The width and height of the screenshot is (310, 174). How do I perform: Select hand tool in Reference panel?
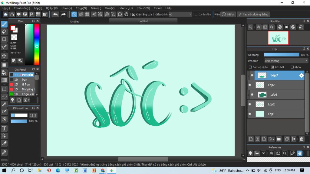[x=300, y=153]
